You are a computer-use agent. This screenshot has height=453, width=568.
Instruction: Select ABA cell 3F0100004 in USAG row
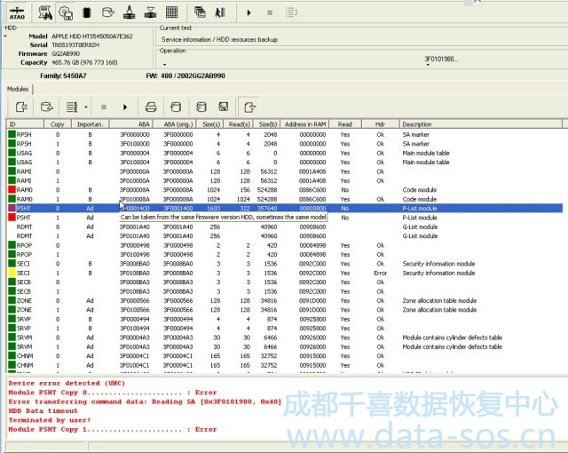click(x=135, y=163)
